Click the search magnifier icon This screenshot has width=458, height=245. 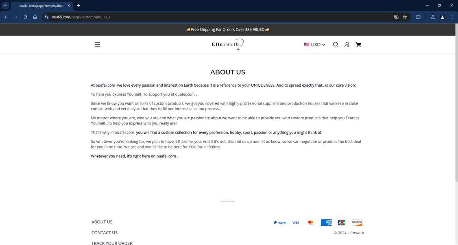tap(336, 44)
